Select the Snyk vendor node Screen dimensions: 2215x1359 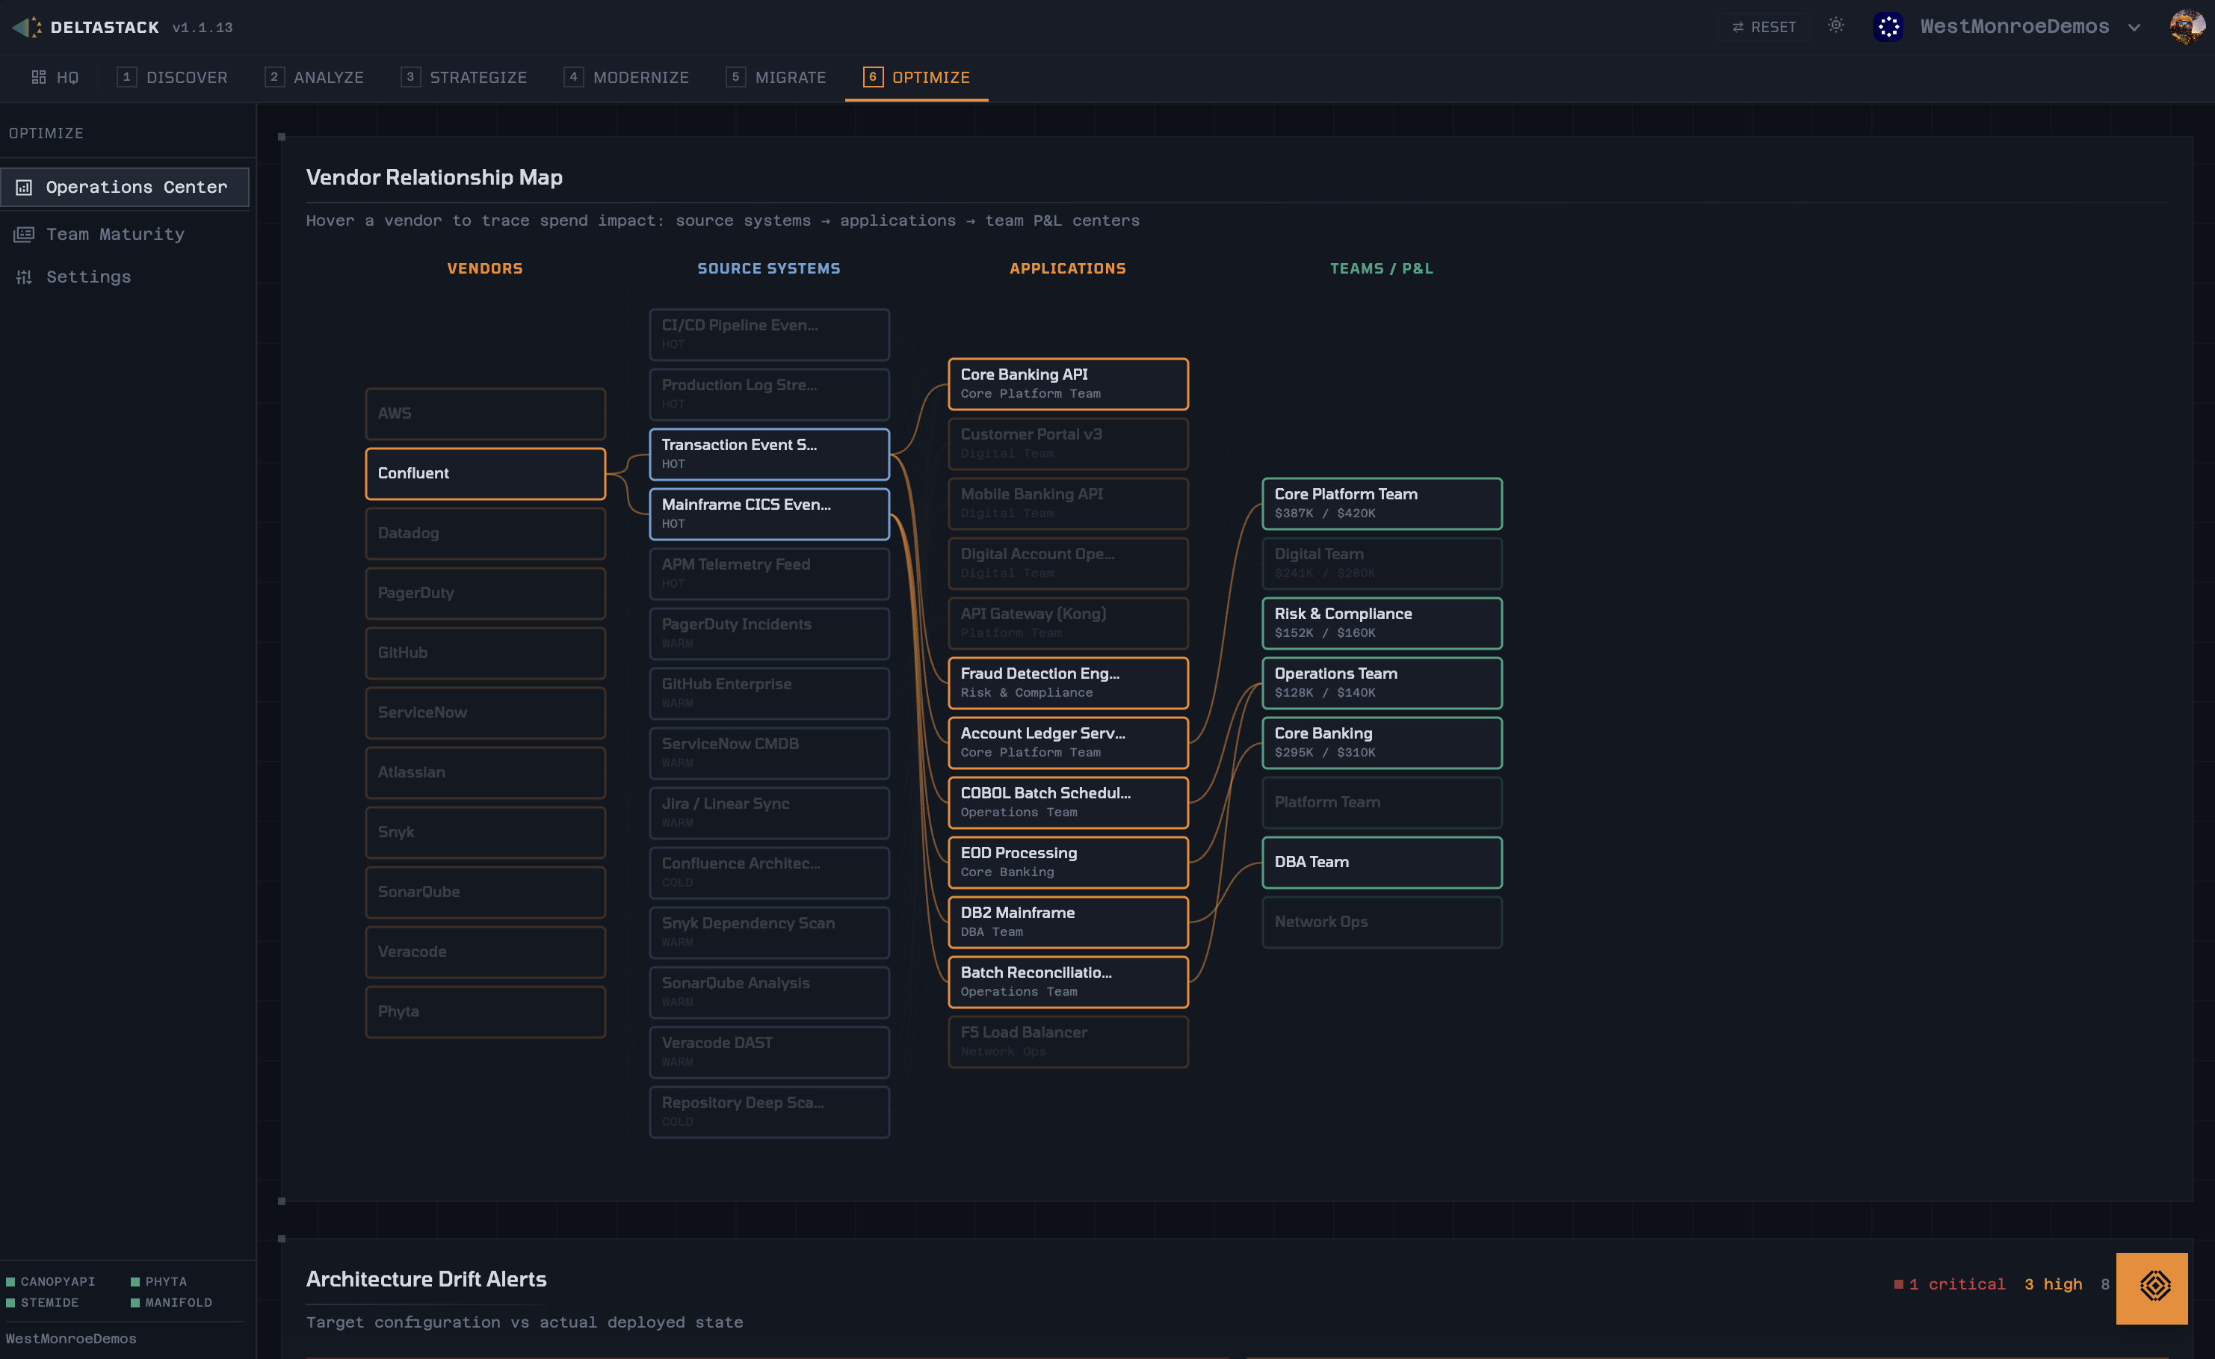coord(486,832)
